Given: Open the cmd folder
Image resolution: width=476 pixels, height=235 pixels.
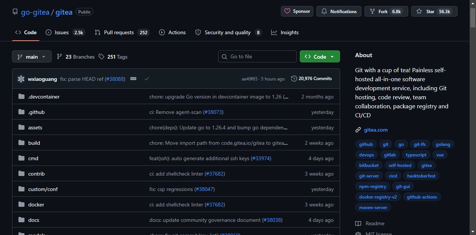Looking at the screenshot, I should click(33, 158).
